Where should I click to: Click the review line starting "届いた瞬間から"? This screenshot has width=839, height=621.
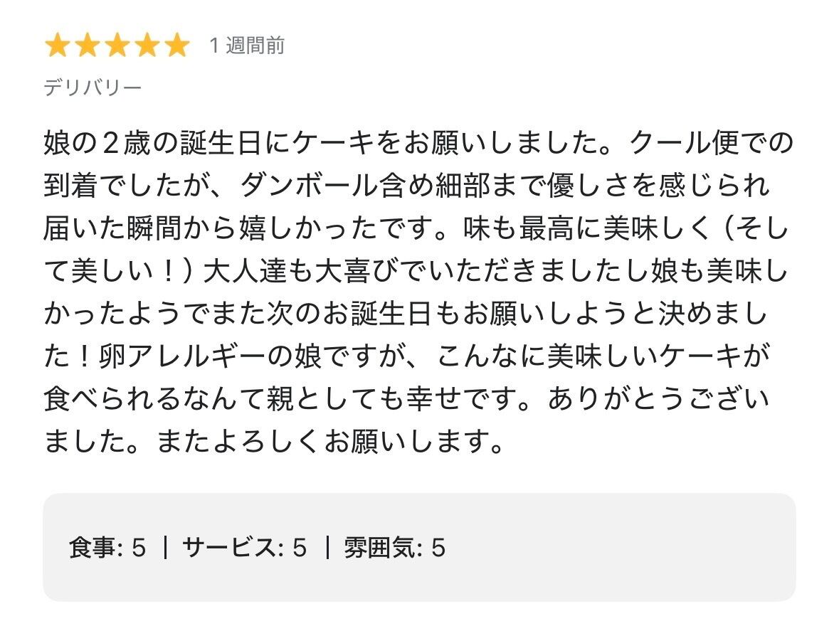click(x=416, y=230)
